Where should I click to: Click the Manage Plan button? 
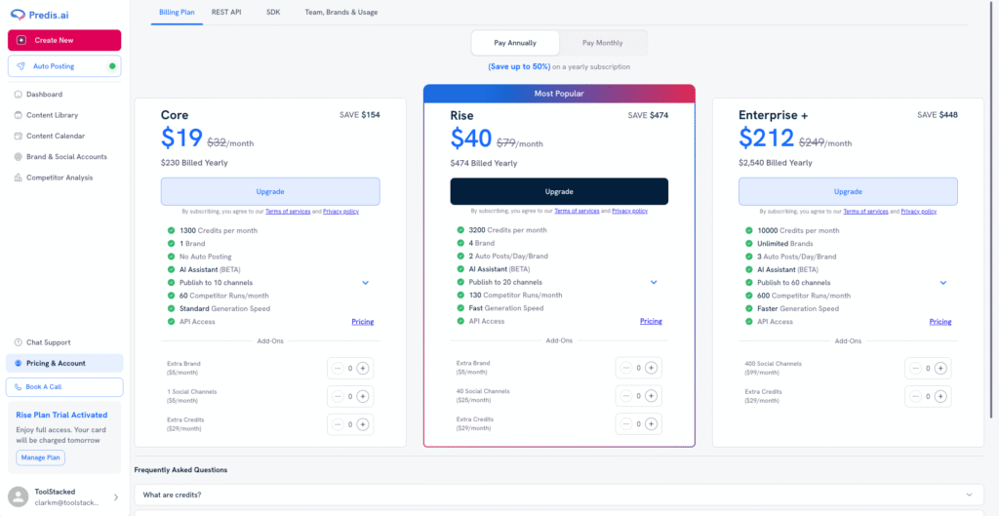coord(41,456)
